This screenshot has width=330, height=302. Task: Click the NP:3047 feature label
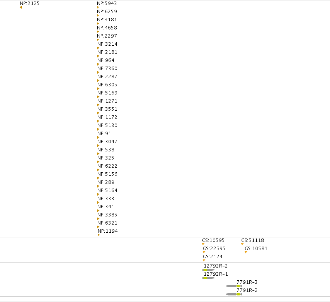click(x=107, y=142)
